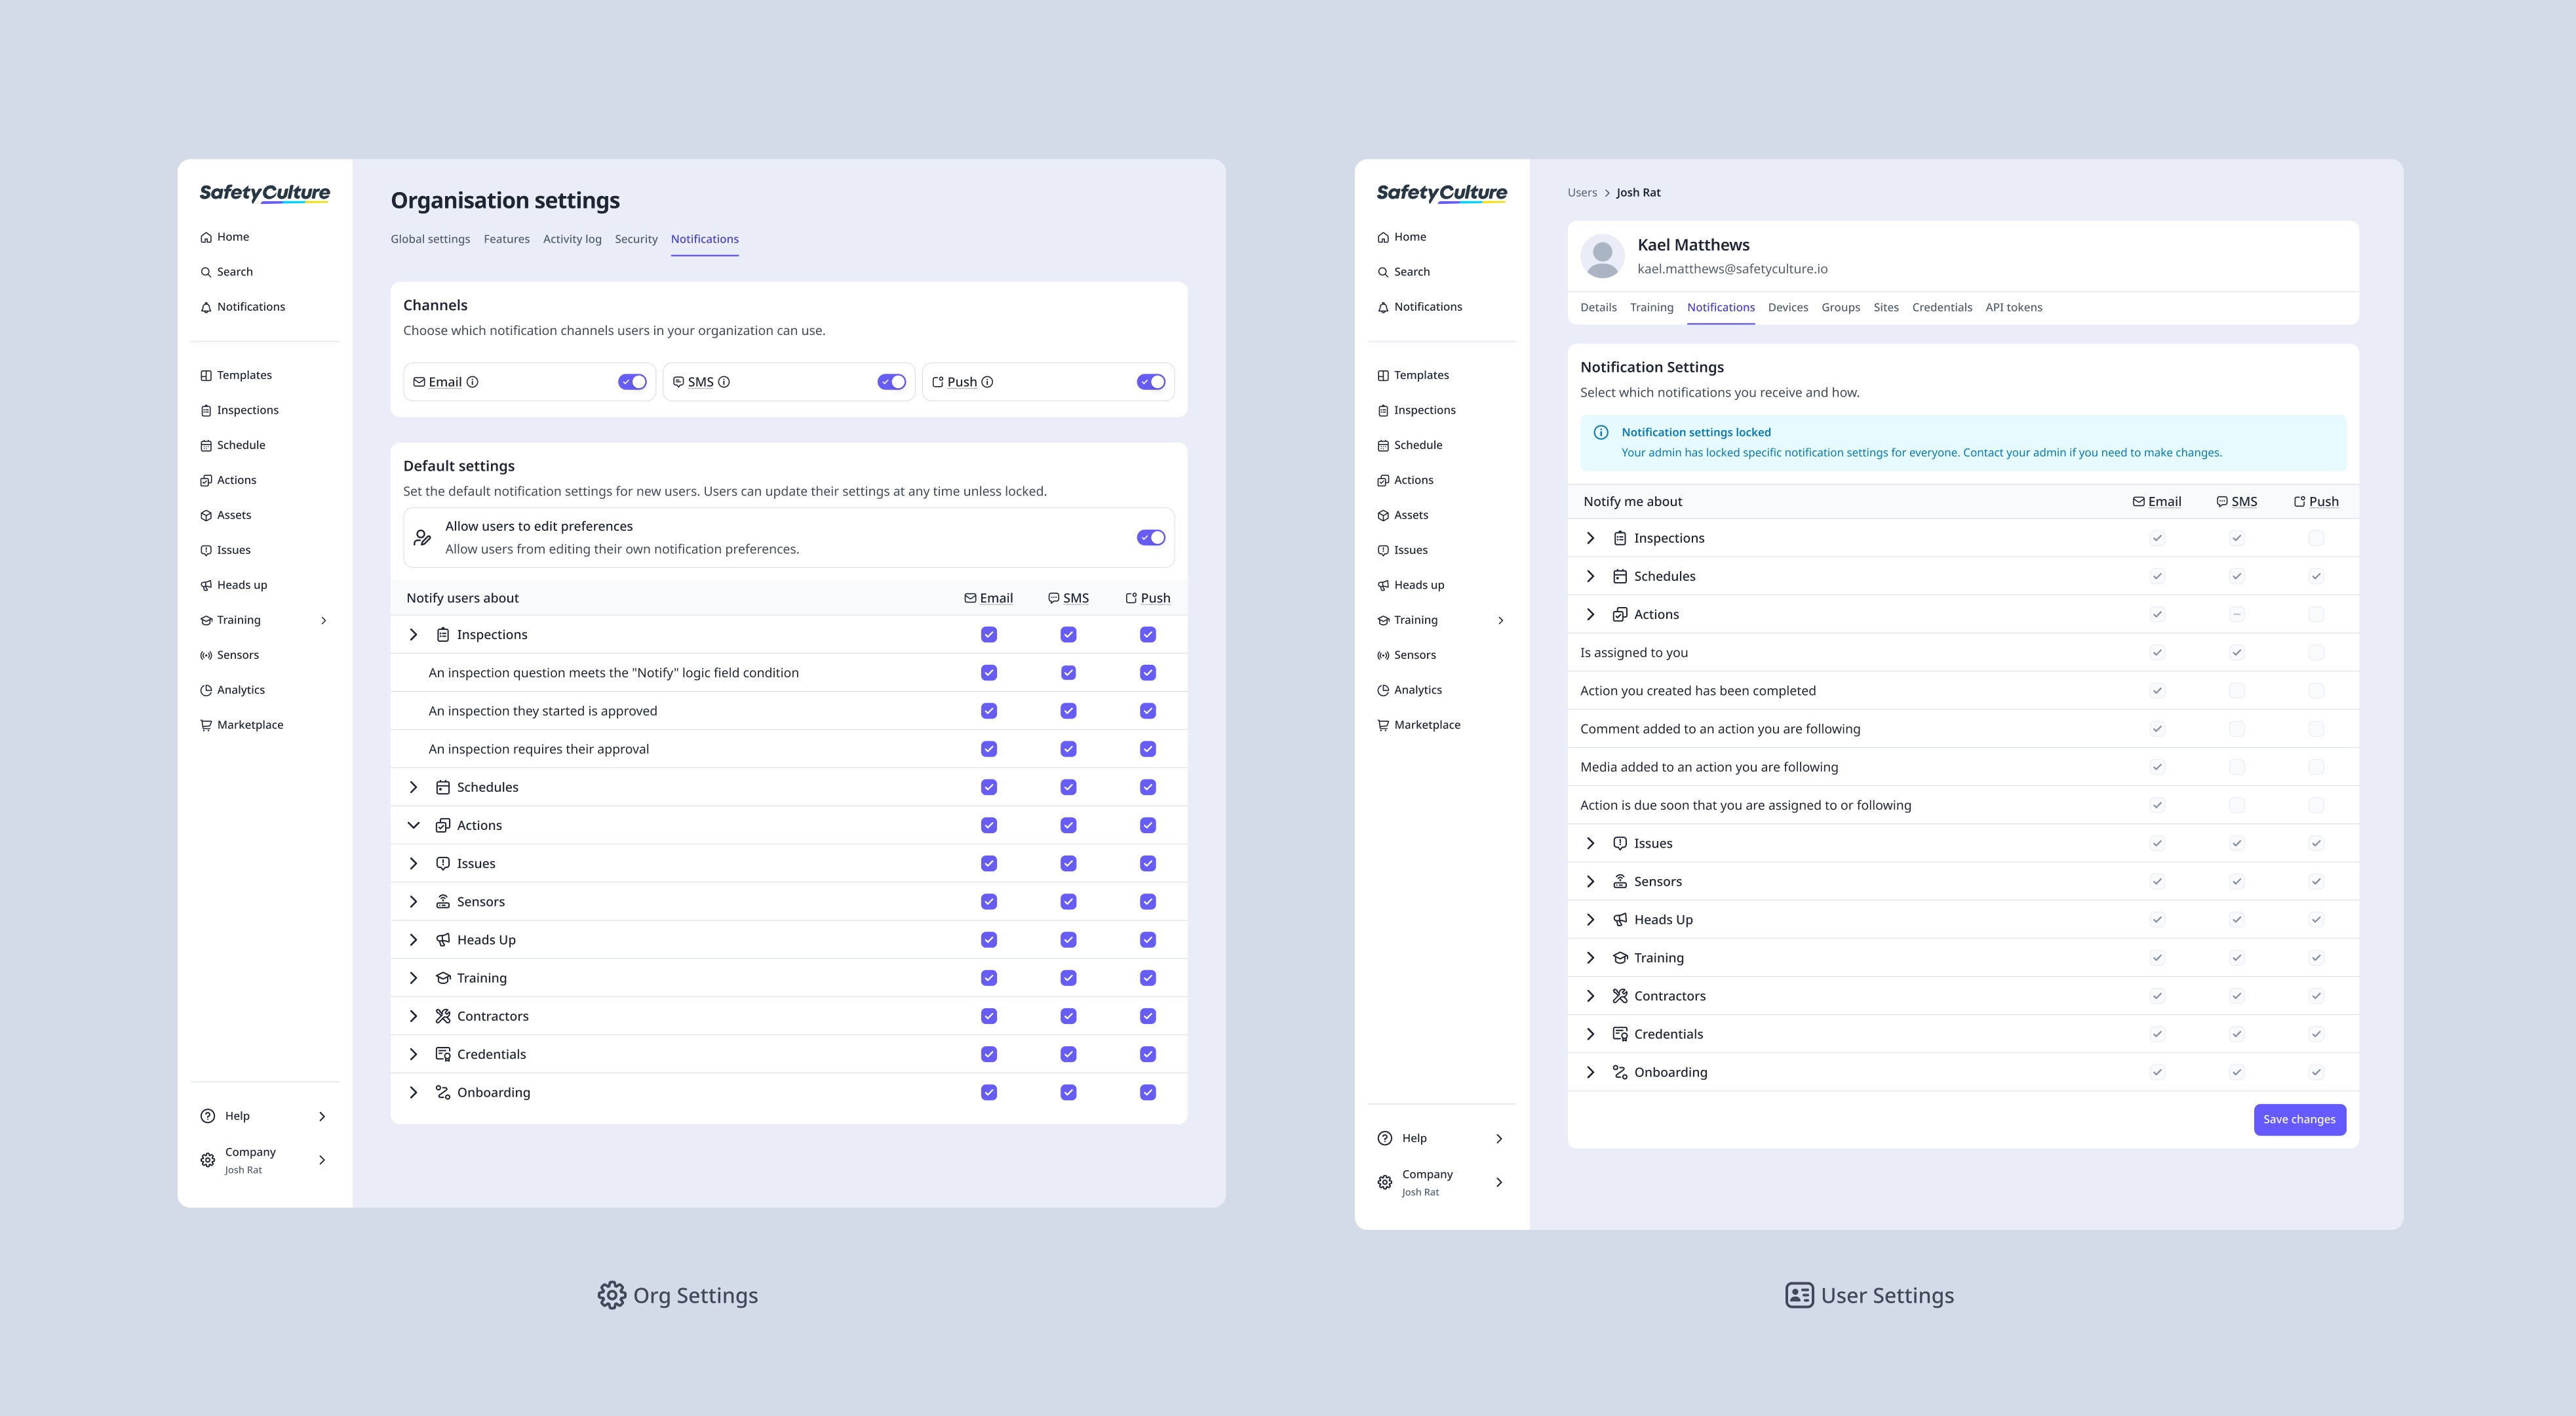The height and width of the screenshot is (1416, 2576).
Task: Expand Onboarding row in User Settings
Action: [x=1590, y=1072]
